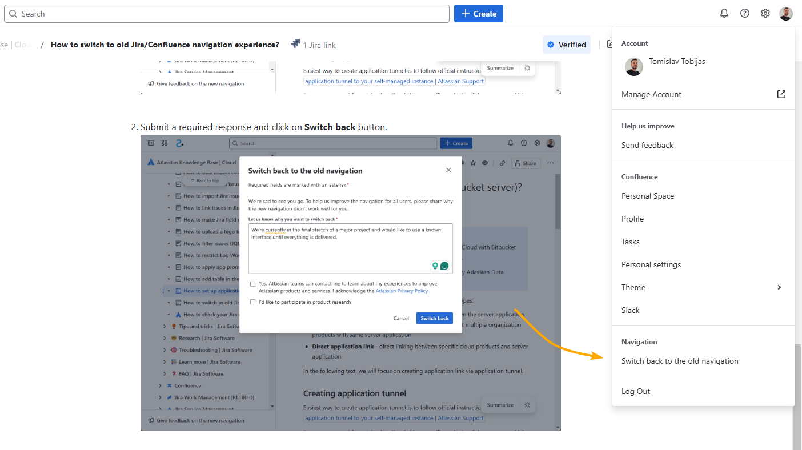This screenshot has width=802, height=450.
Task: Click the profile avatar in the top bar
Action: (x=785, y=13)
